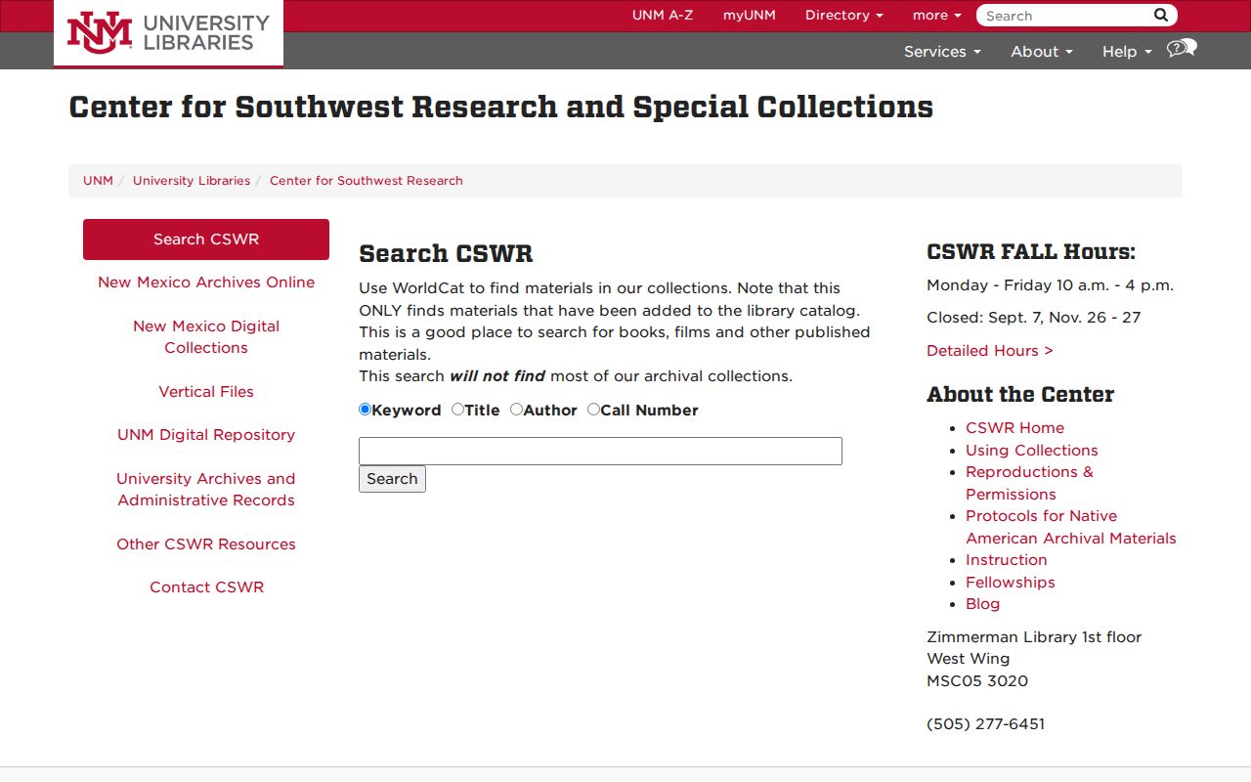Click the Search submit button

point(392,479)
